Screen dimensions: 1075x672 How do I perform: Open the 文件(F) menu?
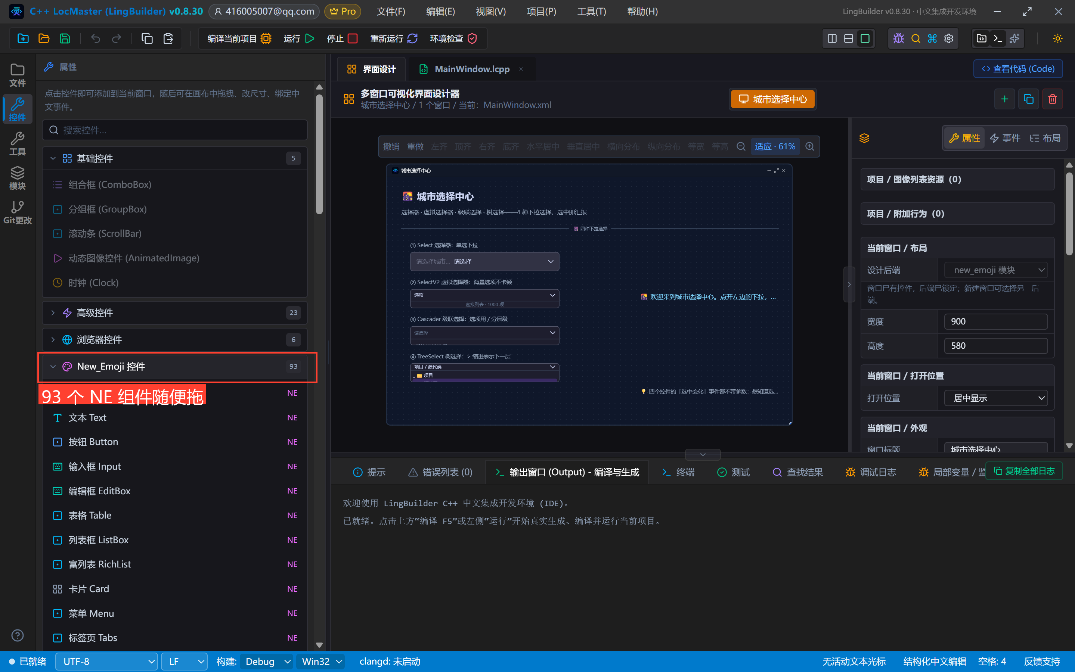click(391, 12)
